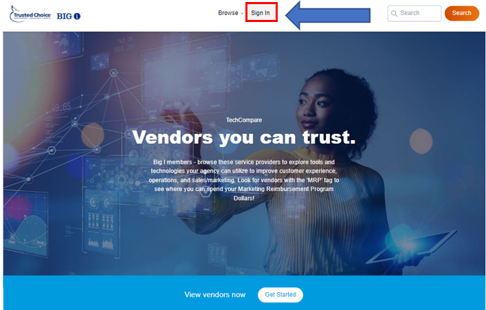This screenshot has height=310, width=486.
Task: Click the orange circle left of the headline
Action: coord(92,135)
